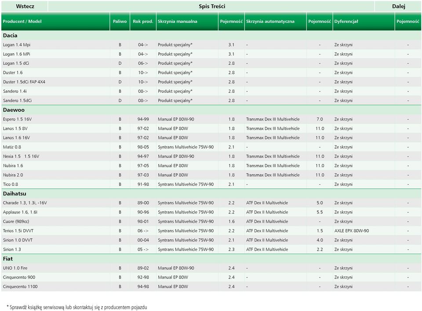422x311 pixels.
Task: Select Duster 1.5dCi FAP 4X4 model
Action: (24, 82)
